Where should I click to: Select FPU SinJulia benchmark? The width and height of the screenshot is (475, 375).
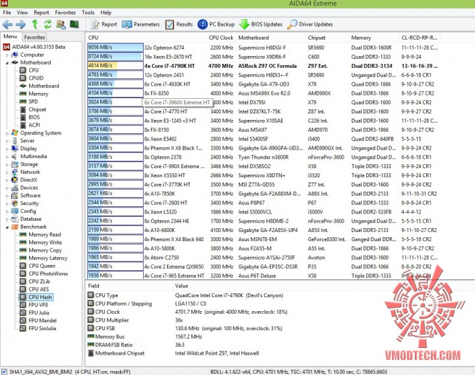pos(38,328)
